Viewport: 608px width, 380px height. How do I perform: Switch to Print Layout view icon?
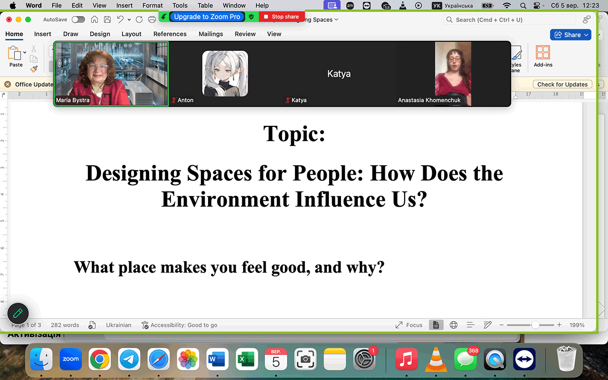click(x=436, y=325)
